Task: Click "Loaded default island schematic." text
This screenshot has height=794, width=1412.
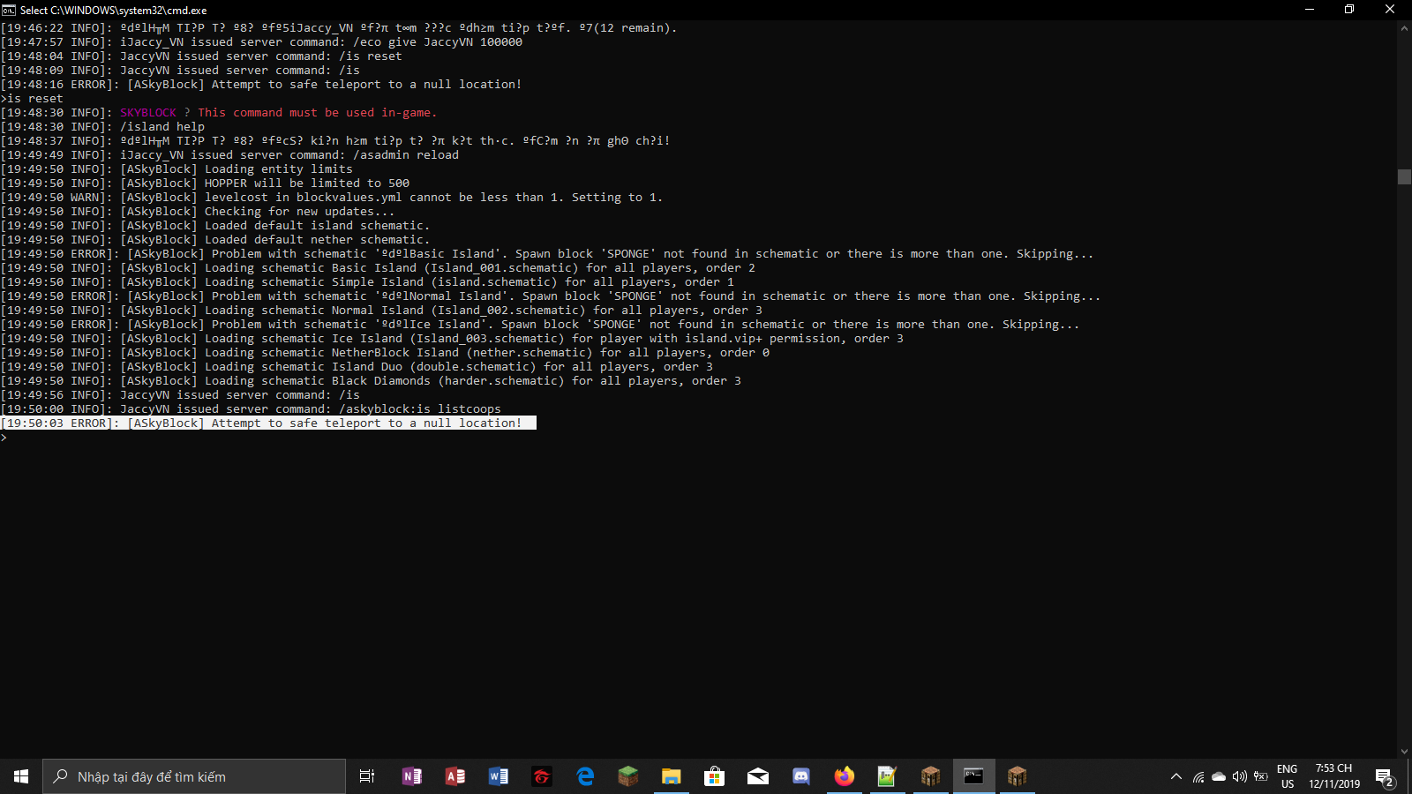Action: (x=318, y=226)
